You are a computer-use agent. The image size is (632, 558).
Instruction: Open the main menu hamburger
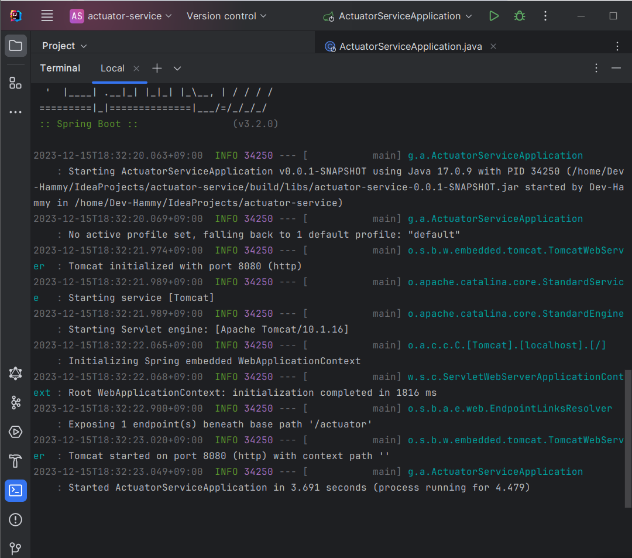[x=47, y=16]
